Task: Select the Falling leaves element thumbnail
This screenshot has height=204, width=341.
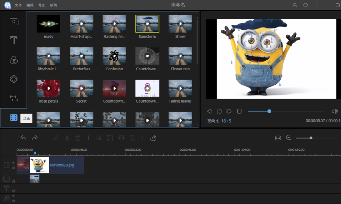Action: tap(181, 89)
